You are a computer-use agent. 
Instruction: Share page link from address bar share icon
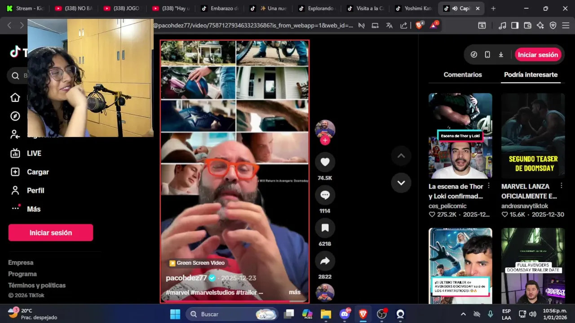[404, 26]
